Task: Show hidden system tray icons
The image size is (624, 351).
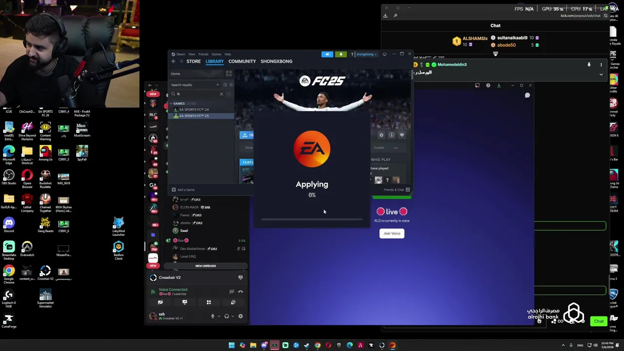Action: 563,346
